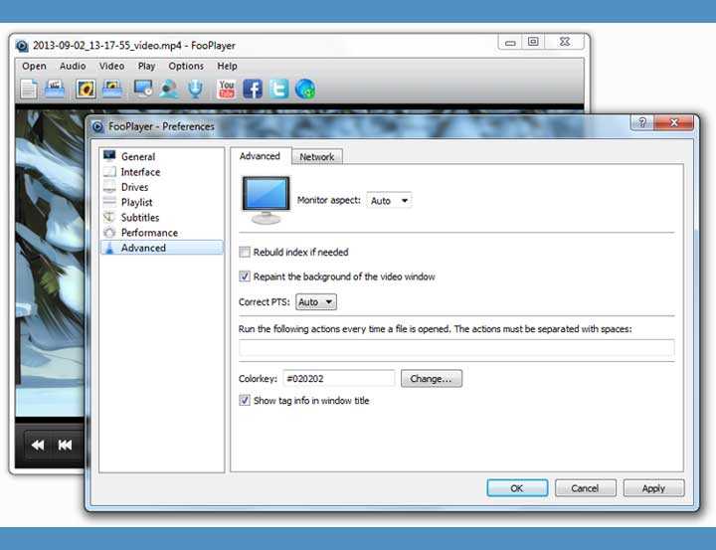Image resolution: width=716 pixels, height=550 pixels.
Task: Open the Help menu
Action: point(227,66)
